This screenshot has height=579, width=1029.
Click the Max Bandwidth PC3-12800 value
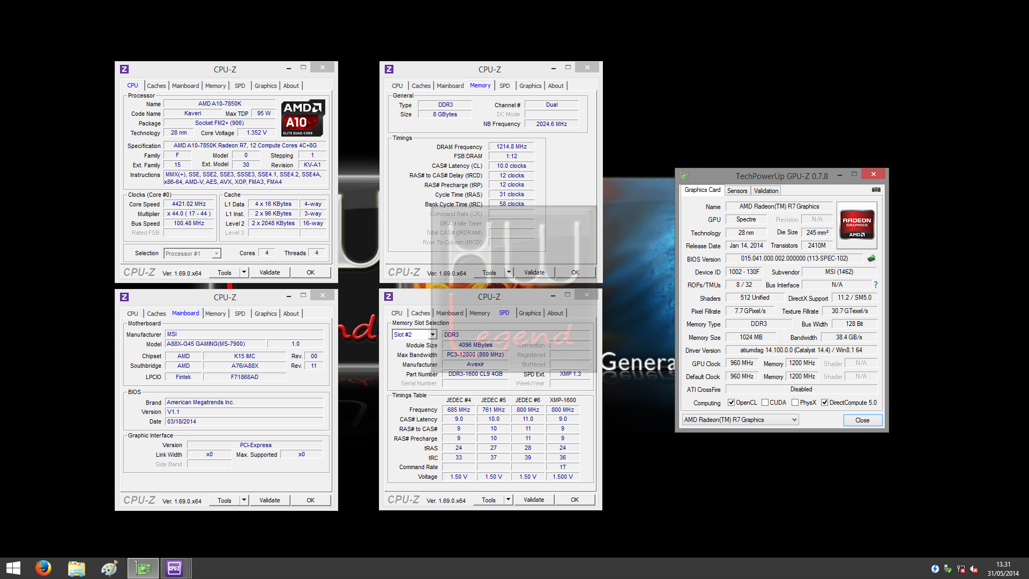coord(475,354)
